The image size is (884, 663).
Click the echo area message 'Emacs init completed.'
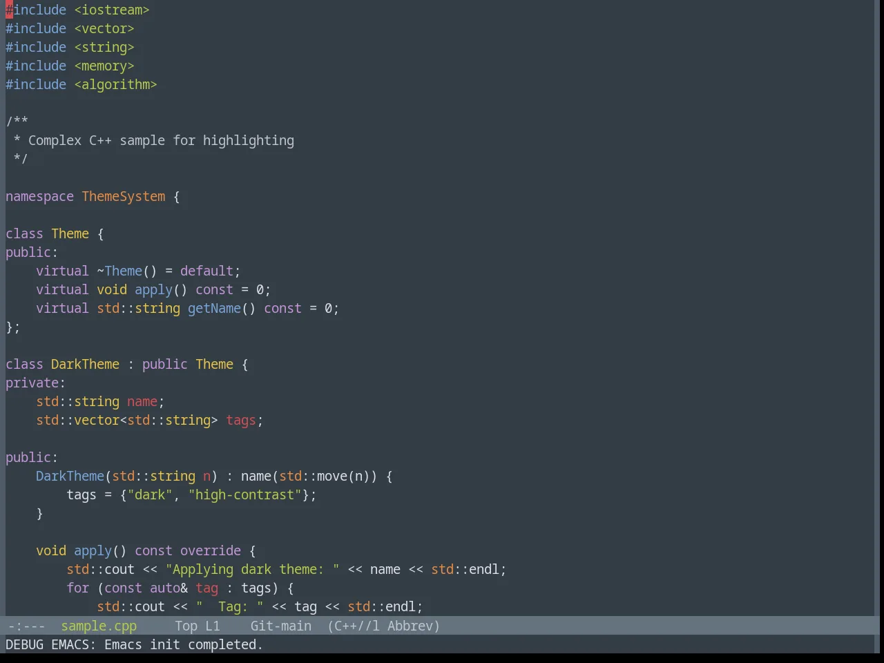click(184, 644)
